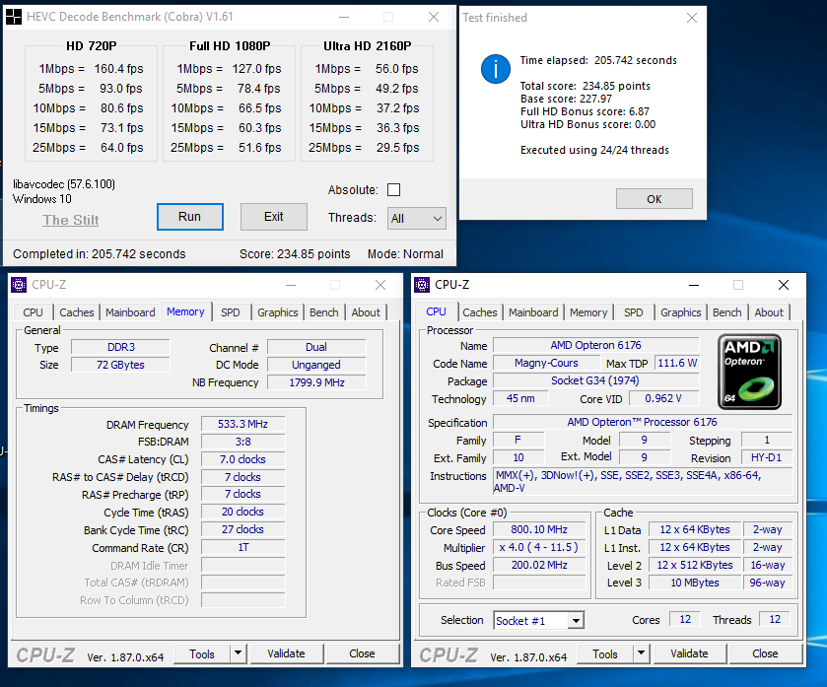Click the Cores count 12 field
This screenshot has width=827, height=687.
(685, 620)
